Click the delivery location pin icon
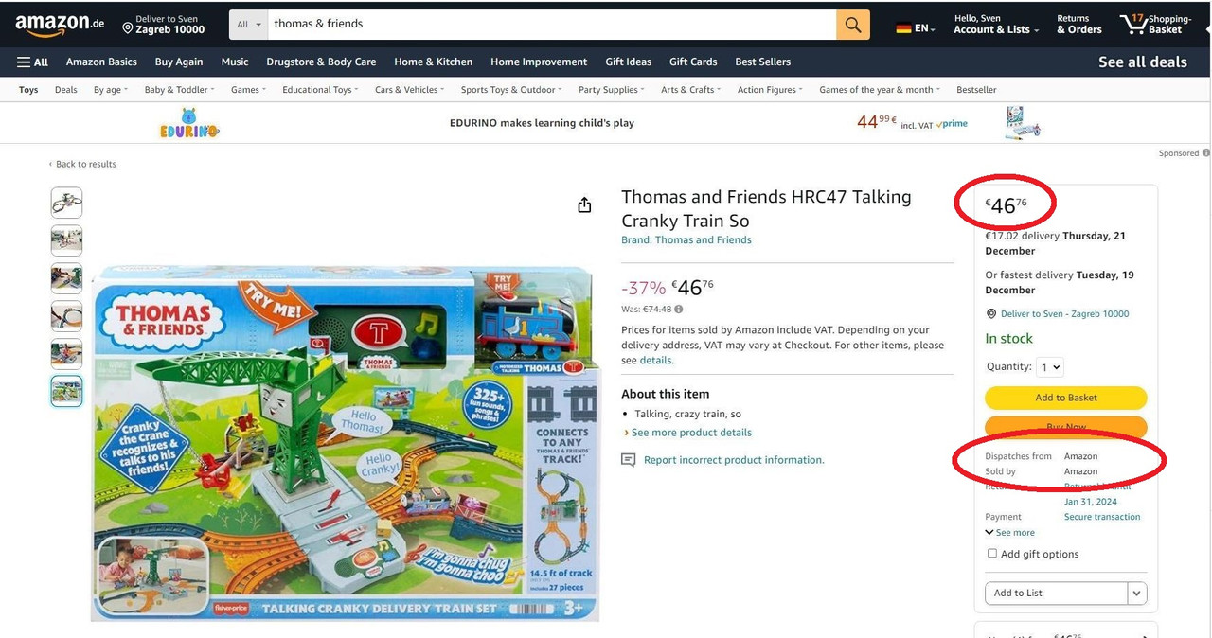This screenshot has height=638, width=1212. 991,314
